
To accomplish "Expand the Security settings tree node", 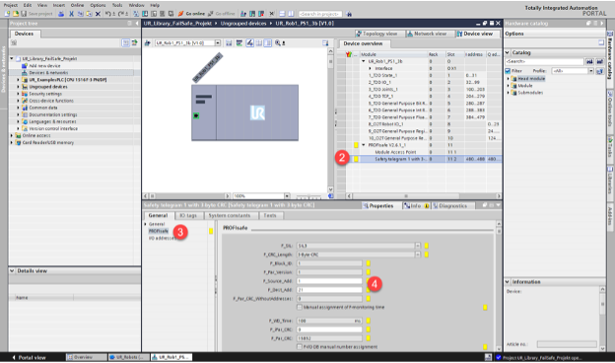I will 18,94.
